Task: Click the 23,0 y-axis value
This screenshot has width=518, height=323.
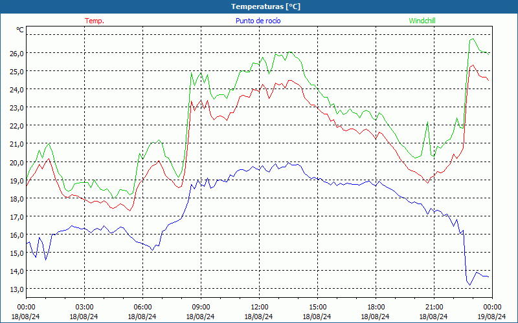Action: point(17,107)
